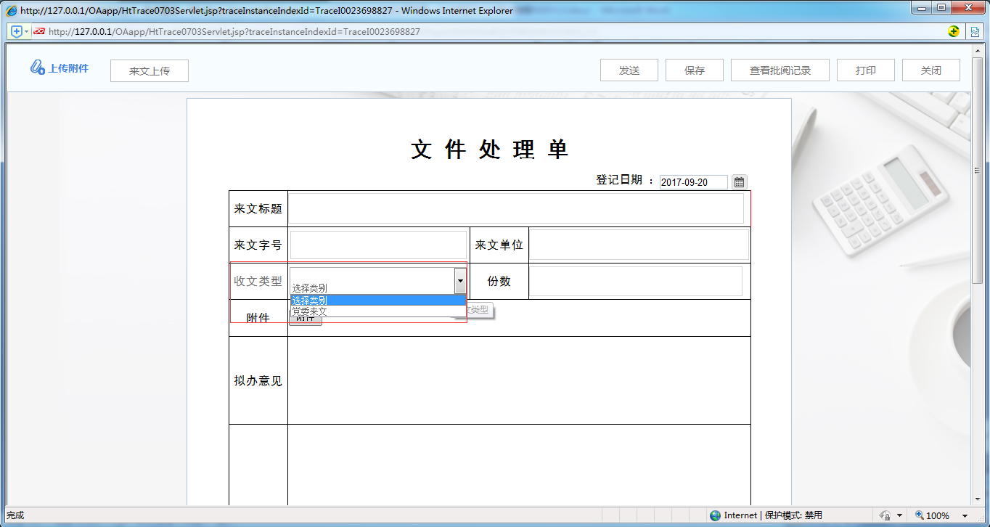The width and height of the screenshot is (990, 527).
Task: Click the 打印 print button
Action: 865,70
